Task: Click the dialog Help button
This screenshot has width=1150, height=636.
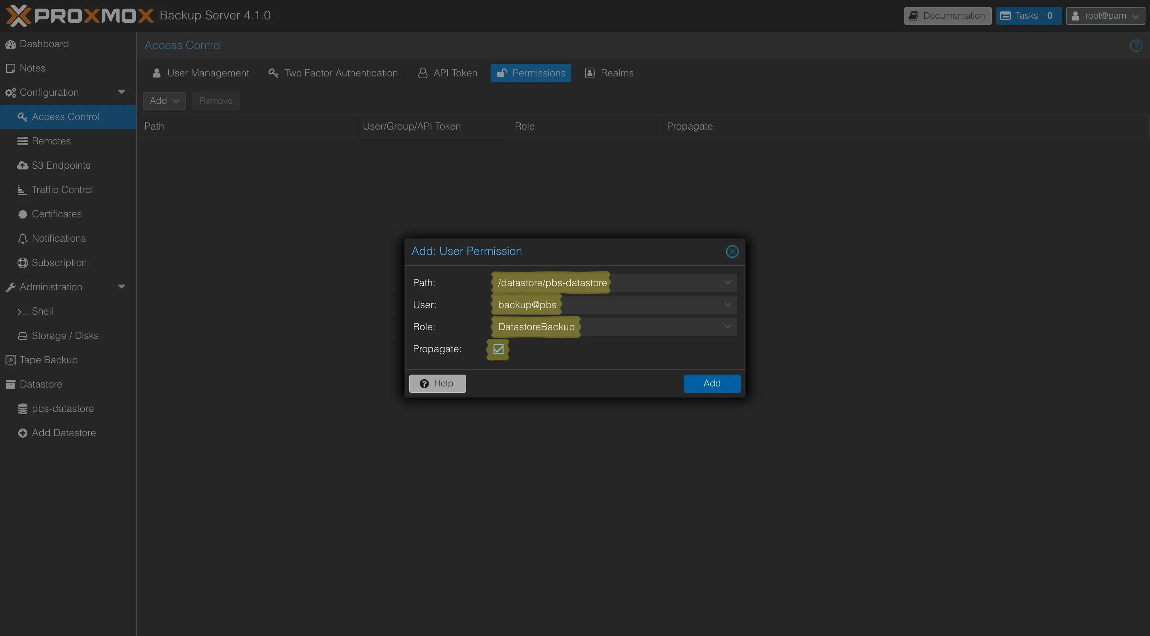Action: [437, 384]
